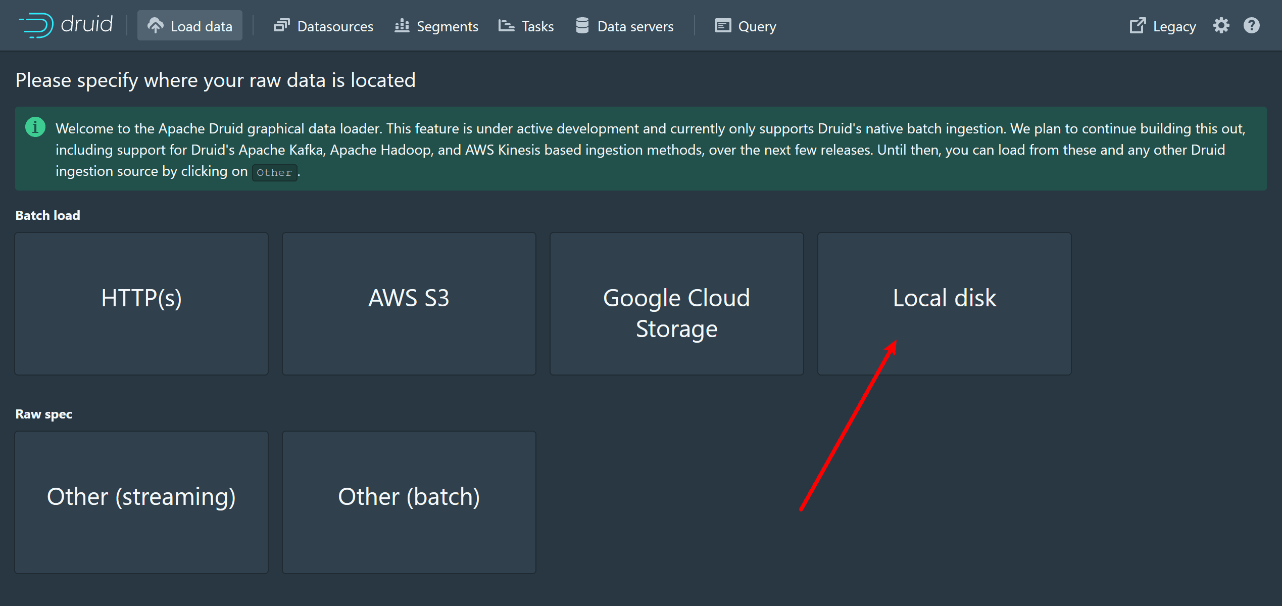Select the Data servers database icon
This screenshot has height=606, width=1282.
point(581,25)
